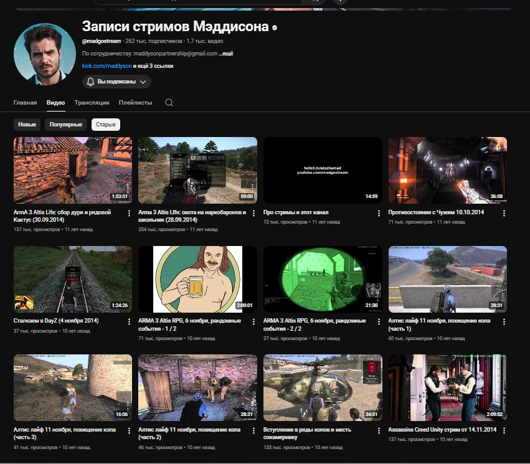Play thumbnail of похищение копа (часть 3)
530x464 pixels.
73,387
